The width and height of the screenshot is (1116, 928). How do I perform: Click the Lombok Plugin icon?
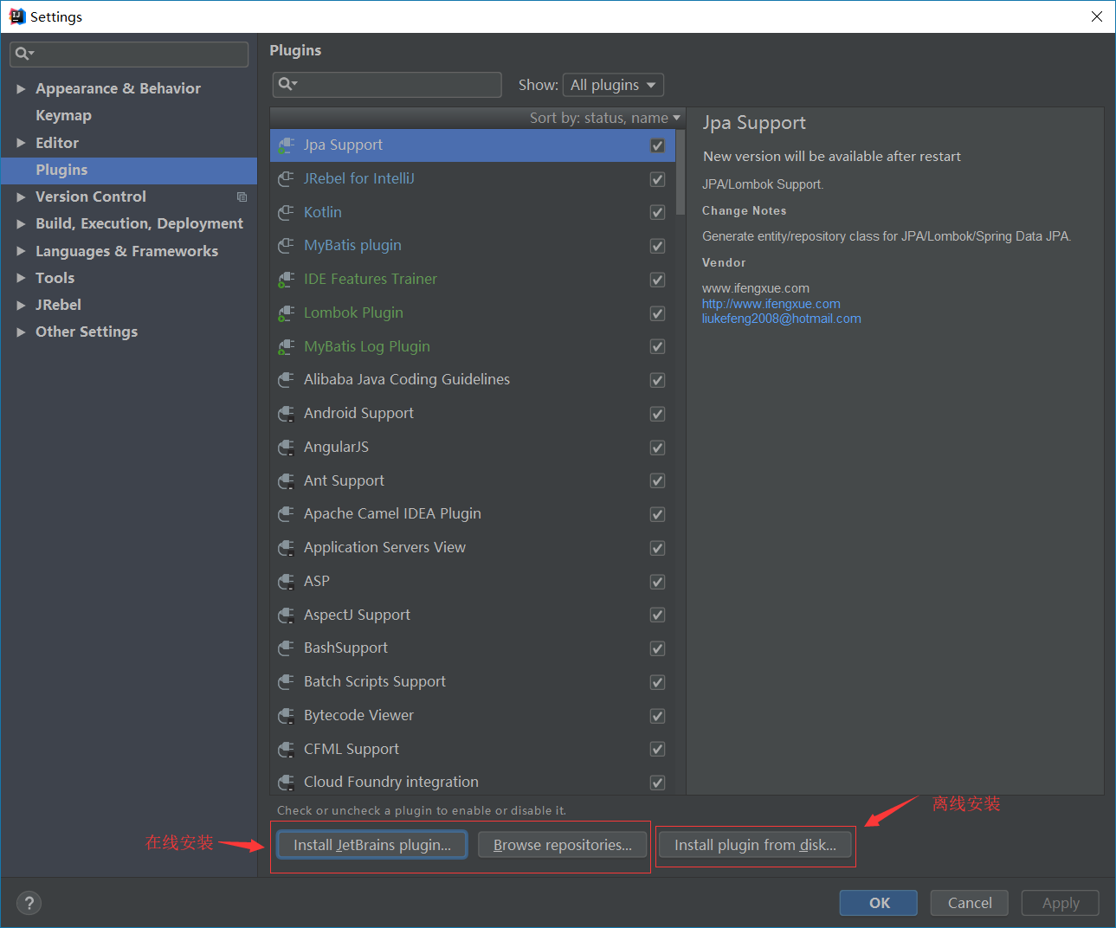coord(286,313)
